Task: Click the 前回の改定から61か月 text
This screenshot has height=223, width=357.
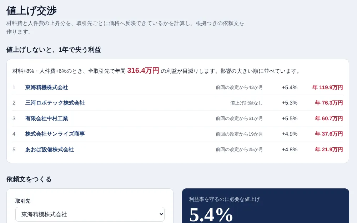Action: (239, 118)
